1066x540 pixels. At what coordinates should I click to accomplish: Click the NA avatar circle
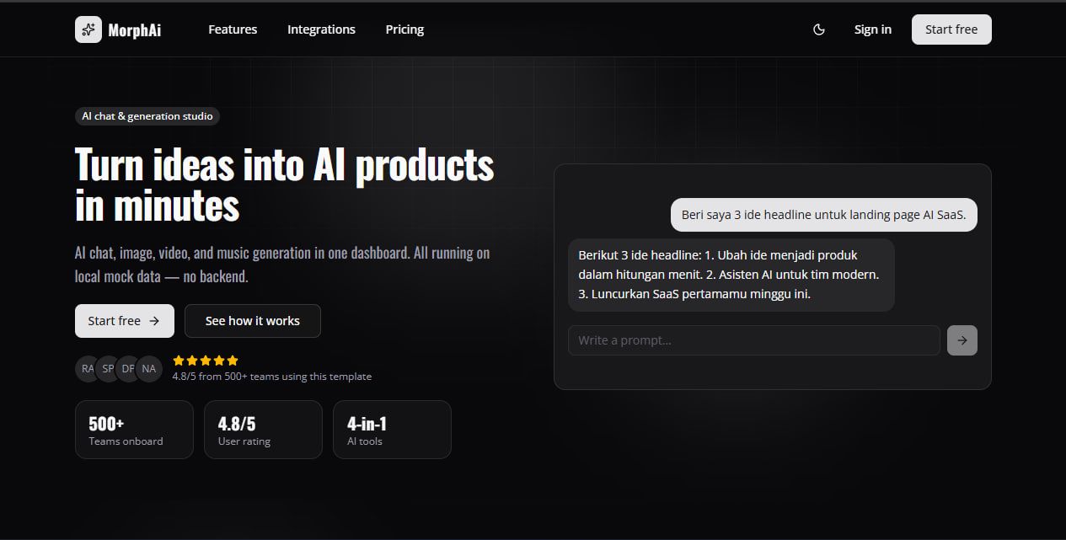[149, 368]
